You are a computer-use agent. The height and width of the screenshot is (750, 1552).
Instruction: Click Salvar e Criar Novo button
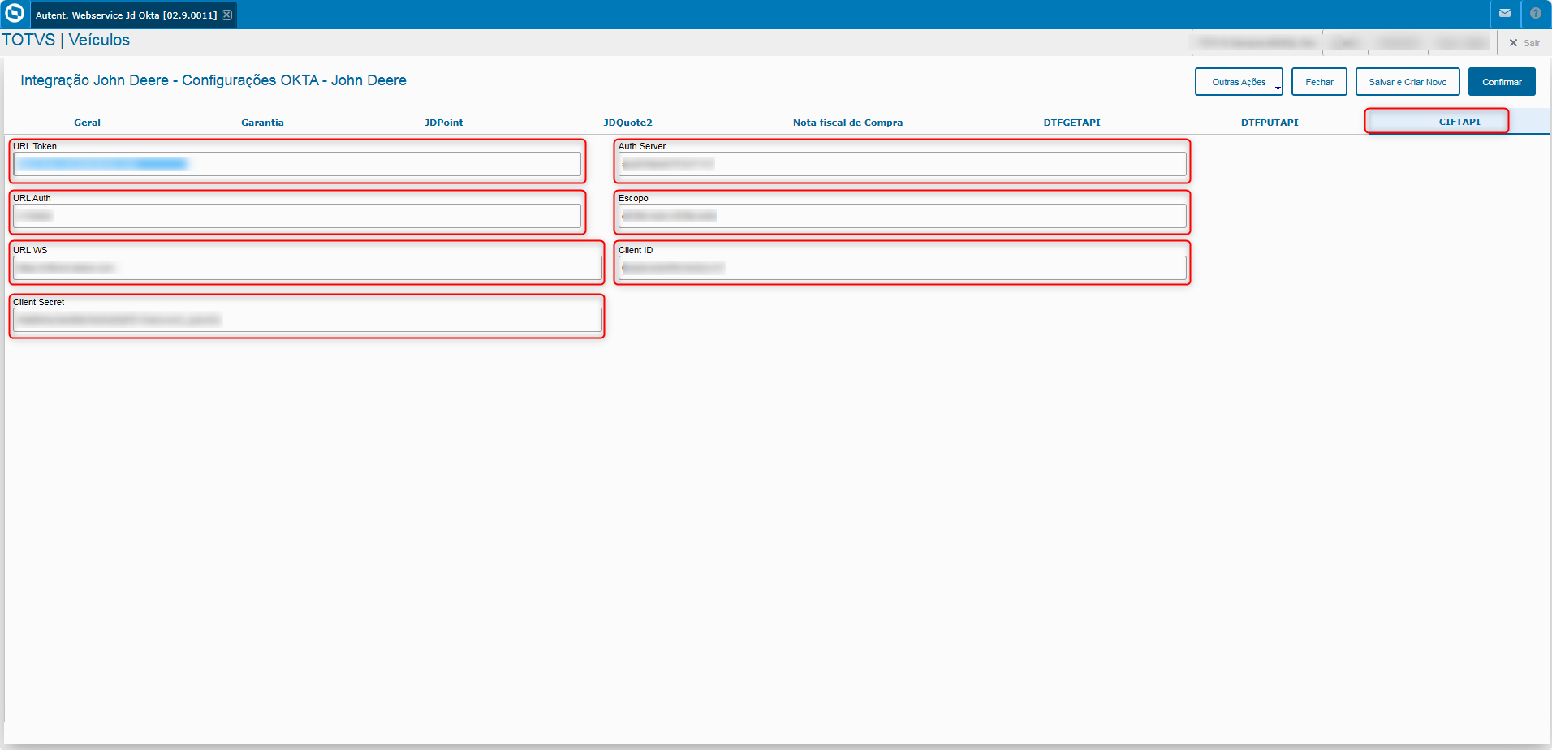coord(1408,82)
